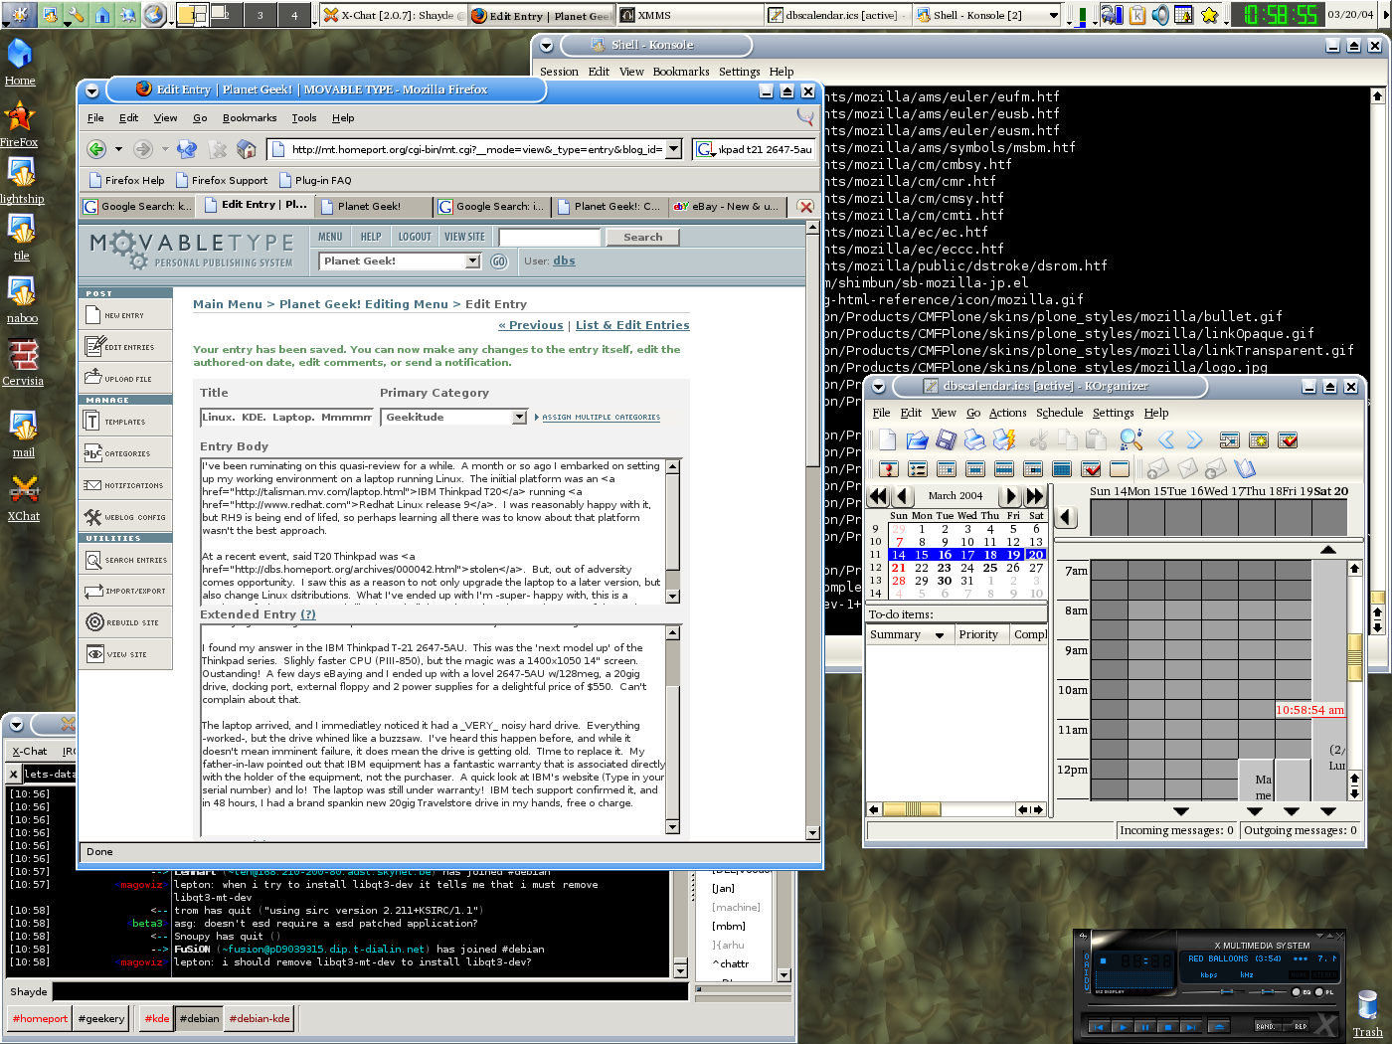Open Weblog Config in Movable Type sidebar
The image size is (1392, 1044).
click(x=125, y=517)
